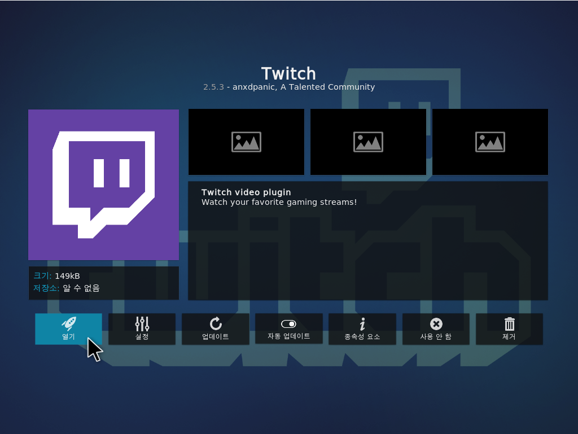Open the middle screenshot placeholder thumbnail
Screen dimensions: 578x434
point(368,142)
